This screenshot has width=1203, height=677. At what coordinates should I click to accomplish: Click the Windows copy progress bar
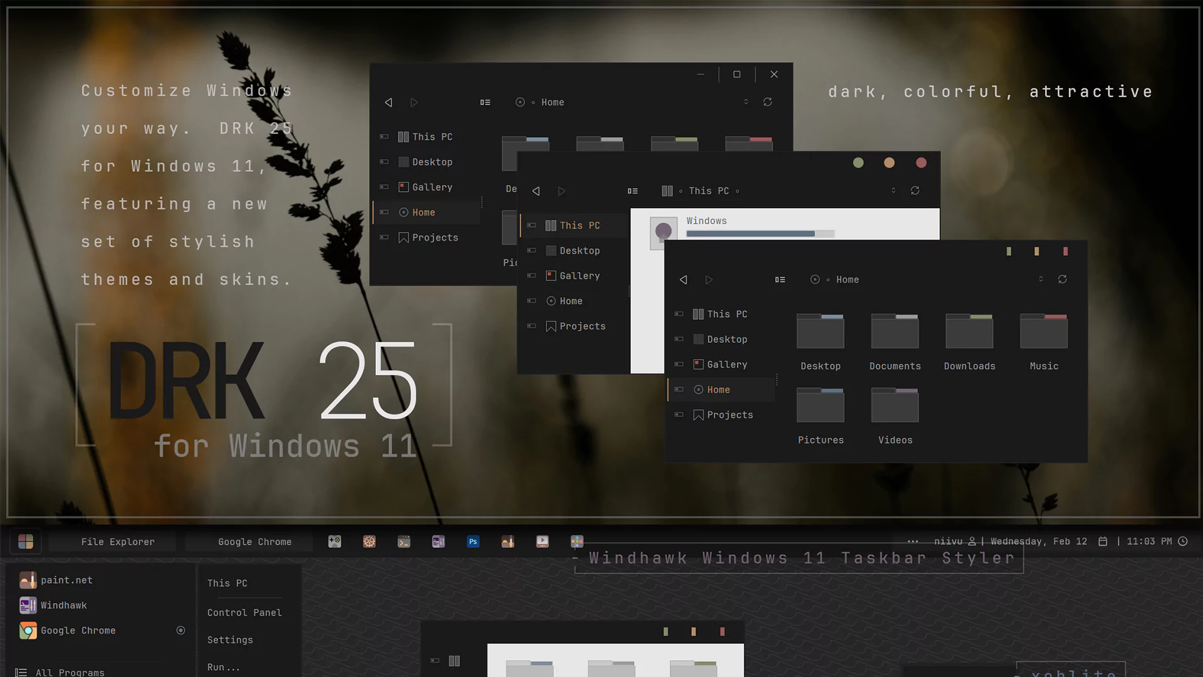(760, 233)
